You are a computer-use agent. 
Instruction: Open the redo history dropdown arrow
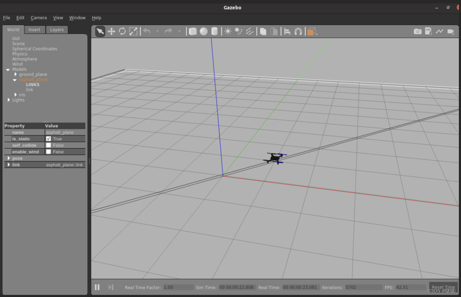pos(179,31)
